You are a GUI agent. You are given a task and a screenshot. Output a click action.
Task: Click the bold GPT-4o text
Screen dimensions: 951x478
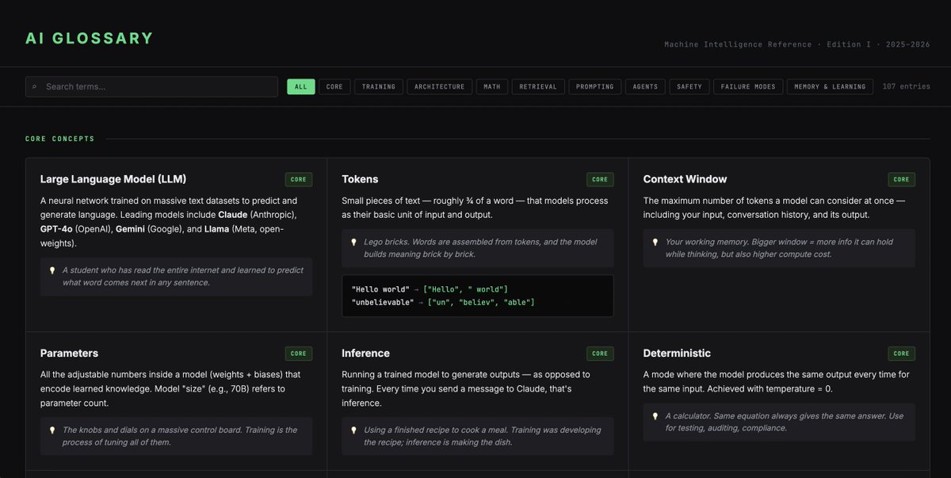[x=56, y=229]
